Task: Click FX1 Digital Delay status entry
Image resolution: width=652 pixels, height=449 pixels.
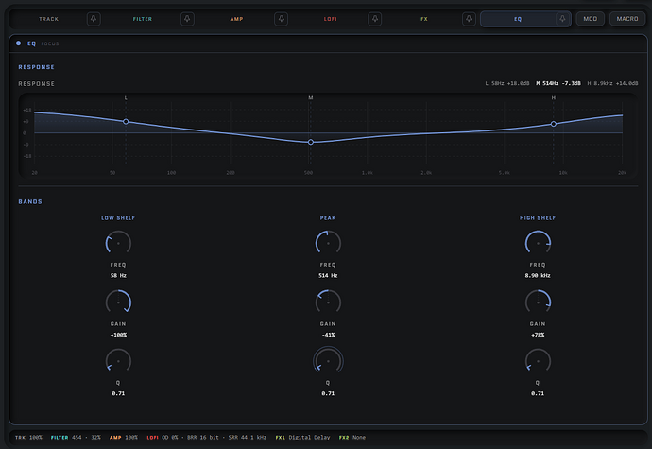Action: click(x=302, y=438)
